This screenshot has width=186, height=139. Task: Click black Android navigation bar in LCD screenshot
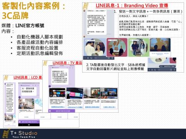(29, 125)
